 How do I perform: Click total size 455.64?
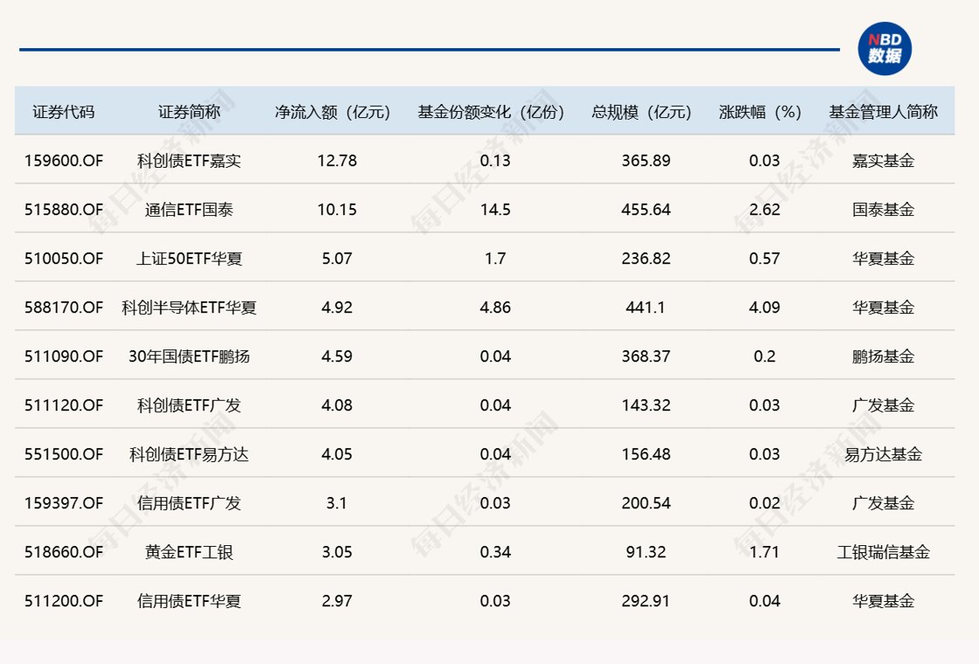645,210
